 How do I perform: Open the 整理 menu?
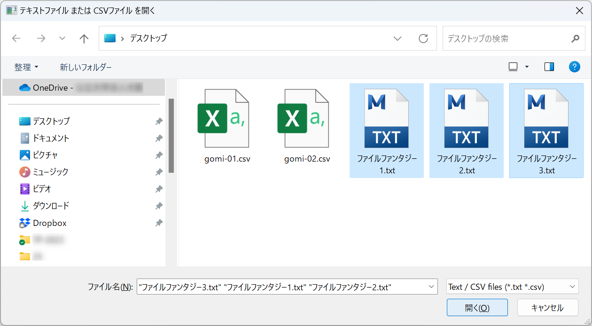pyautogui.click(x=26, y=67)
